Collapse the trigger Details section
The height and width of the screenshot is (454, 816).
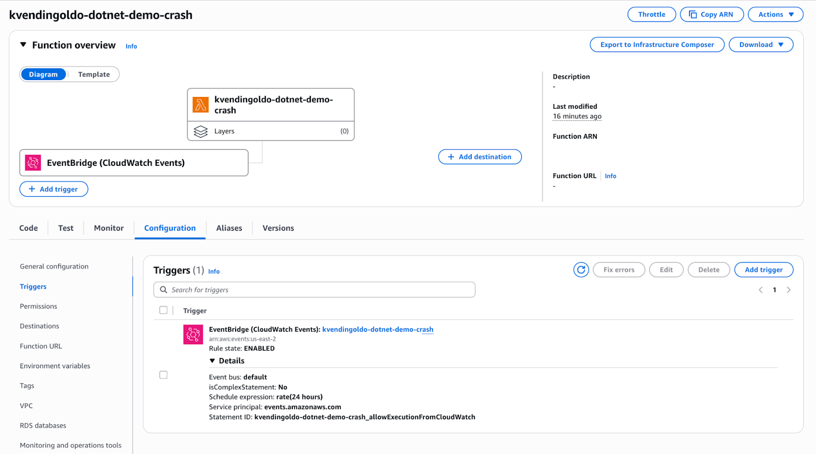click(213, 361)
